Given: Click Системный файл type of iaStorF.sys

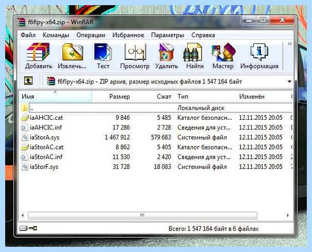Looking at the screenshot, I should coord(202,167).
